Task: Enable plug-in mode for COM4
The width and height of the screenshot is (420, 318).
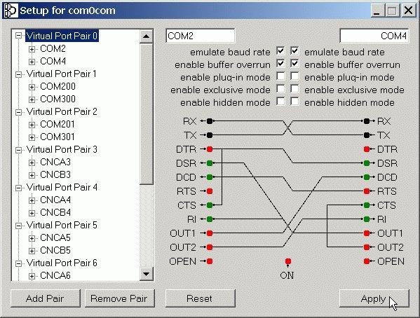Action: point(294,76)
